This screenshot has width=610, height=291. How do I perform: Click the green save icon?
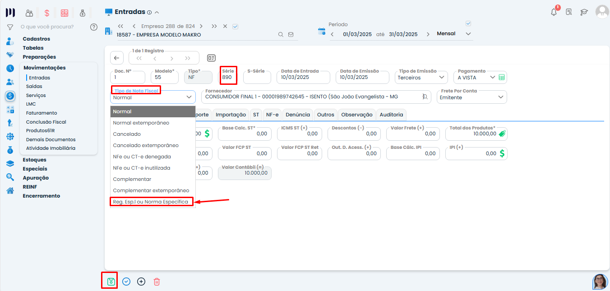tap(111, 282)
